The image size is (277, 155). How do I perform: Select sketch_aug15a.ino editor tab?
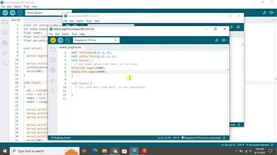[x=70, y=47]
